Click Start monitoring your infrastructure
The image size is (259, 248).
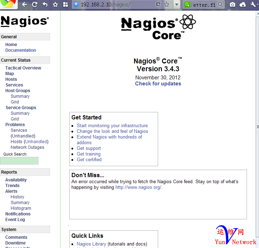pyautogui.click(x=112, y=126)
